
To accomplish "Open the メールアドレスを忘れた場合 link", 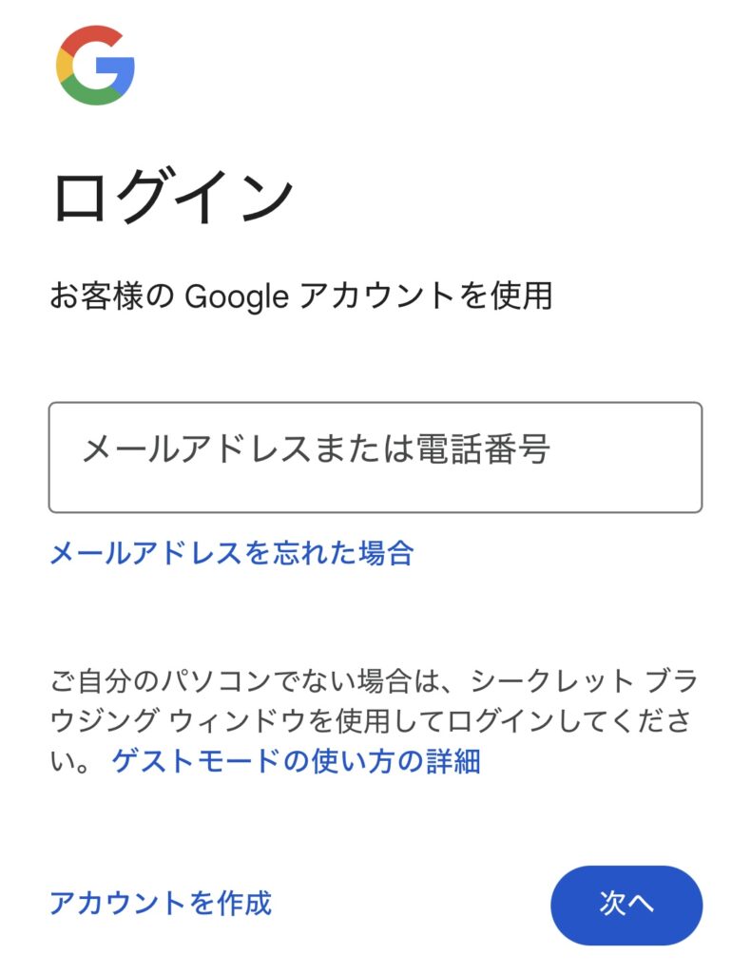I will [231, 552].
